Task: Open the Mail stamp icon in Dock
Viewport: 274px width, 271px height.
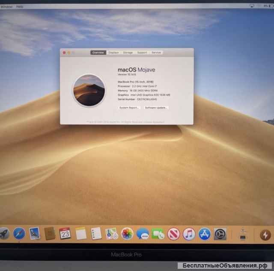Action: [x=34, y=233]
